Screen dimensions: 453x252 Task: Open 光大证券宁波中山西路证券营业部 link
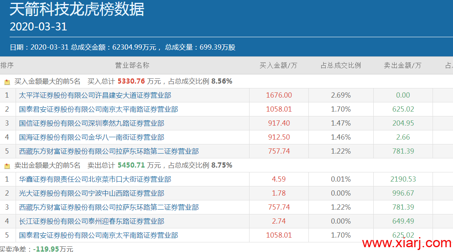click(92, 193)
